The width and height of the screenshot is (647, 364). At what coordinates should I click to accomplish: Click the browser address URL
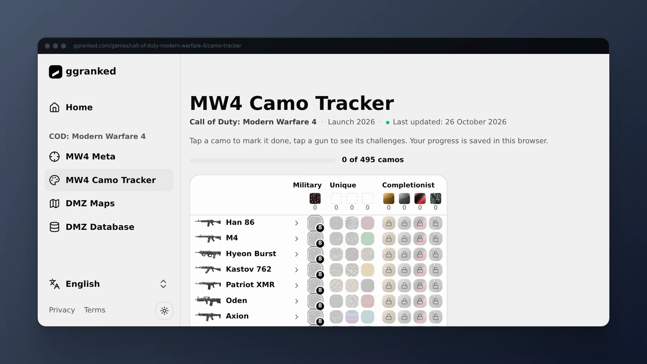tap(157, 46)
